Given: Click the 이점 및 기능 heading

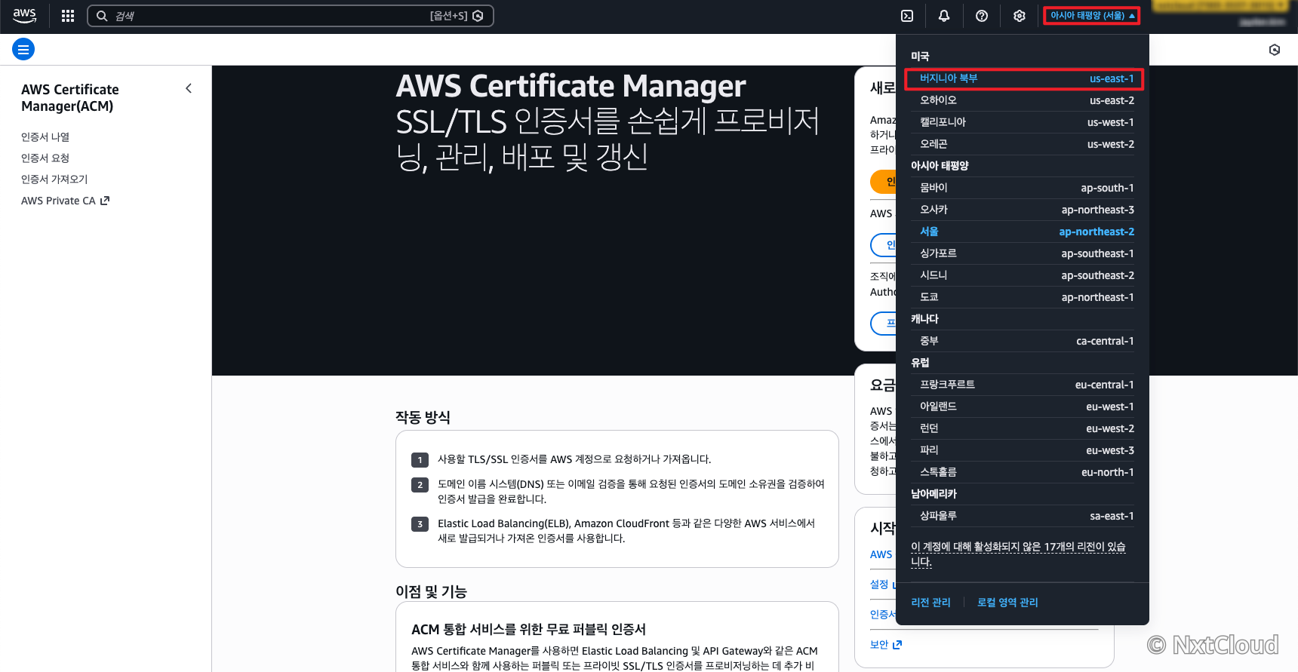Looking at the screenshot, I should 431,592.
